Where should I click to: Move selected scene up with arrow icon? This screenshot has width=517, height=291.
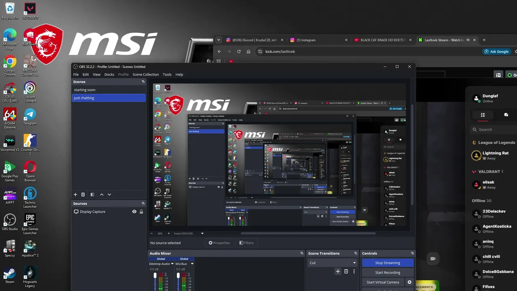point(101,194)
